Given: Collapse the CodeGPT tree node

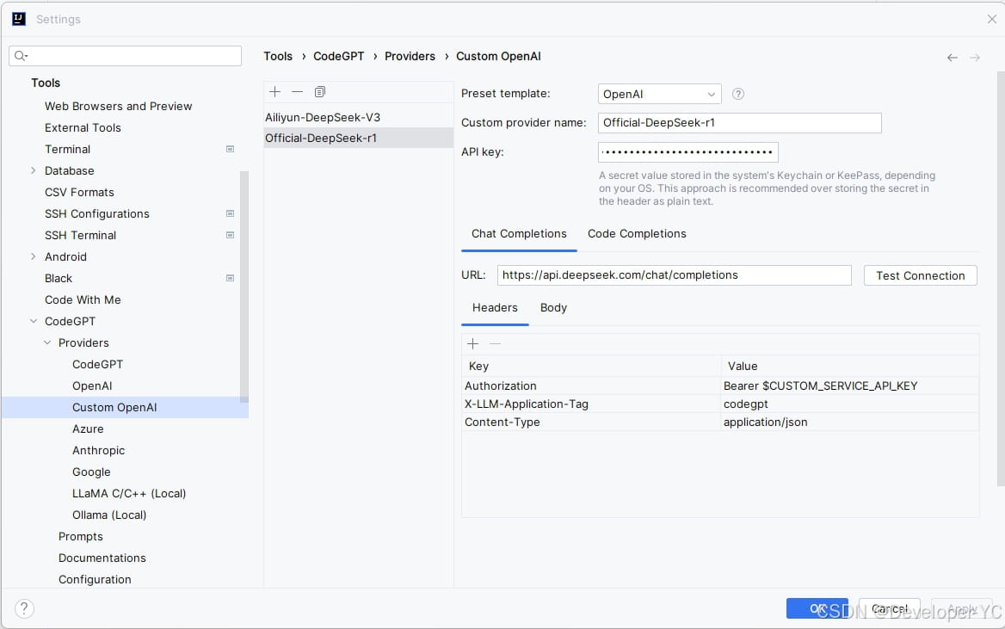Looking at the screenshot, I should (x=34, y=322).
